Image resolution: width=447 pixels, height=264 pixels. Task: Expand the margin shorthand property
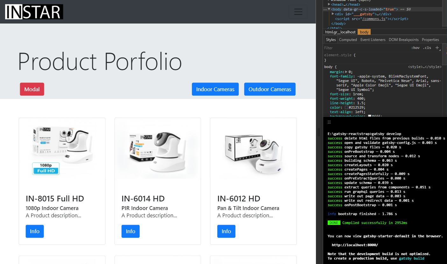pos(346,72)
